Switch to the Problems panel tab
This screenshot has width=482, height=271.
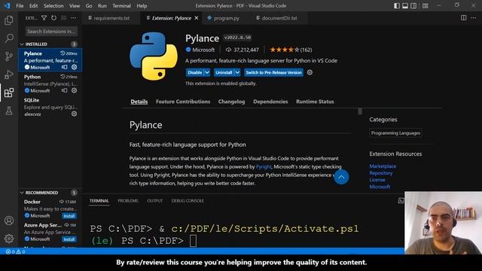pos(128,201)
